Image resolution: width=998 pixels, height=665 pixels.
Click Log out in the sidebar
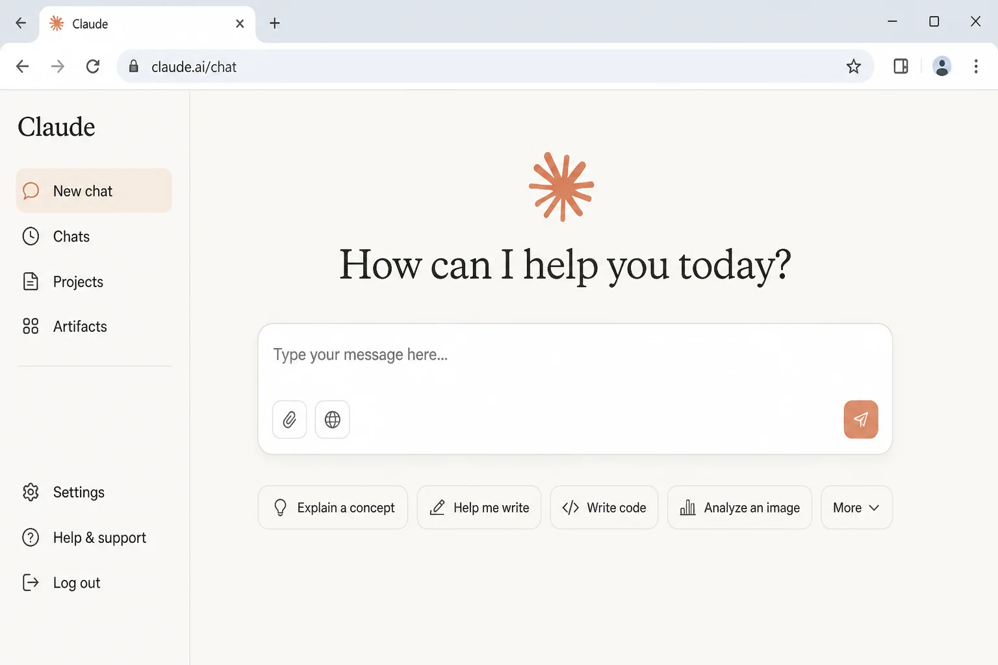[94, 583]
